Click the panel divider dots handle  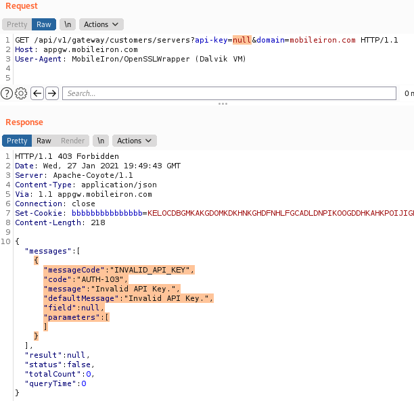222,104
